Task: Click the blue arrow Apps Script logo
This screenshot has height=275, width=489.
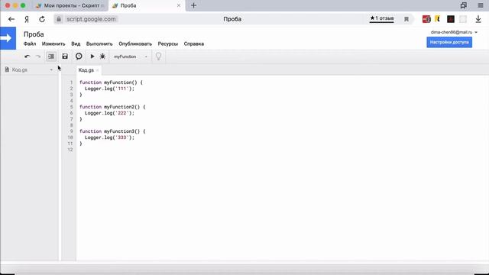Action: (x=8, y=38)
